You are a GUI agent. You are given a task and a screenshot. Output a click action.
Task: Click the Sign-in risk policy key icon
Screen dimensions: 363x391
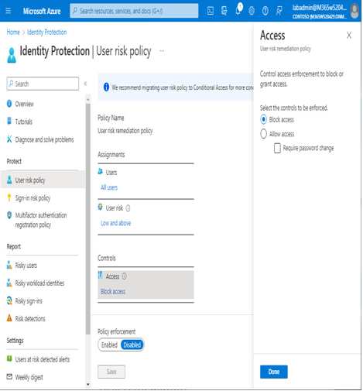[9, 197]
